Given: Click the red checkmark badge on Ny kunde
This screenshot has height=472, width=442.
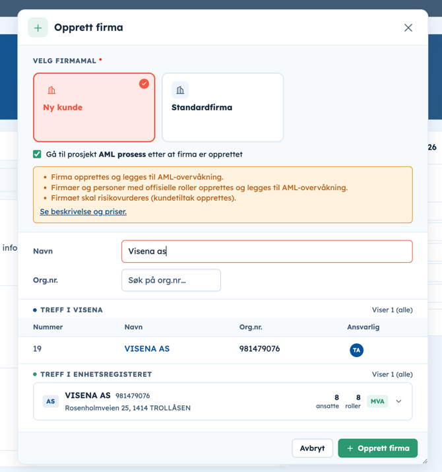Looking at the screenshot, I should pos(144,84).
